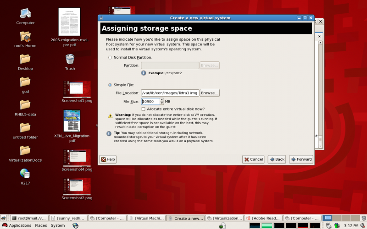367x229 pixels.
Task: Click the scroll up arrow in the background window
Action: coord(320,43)
